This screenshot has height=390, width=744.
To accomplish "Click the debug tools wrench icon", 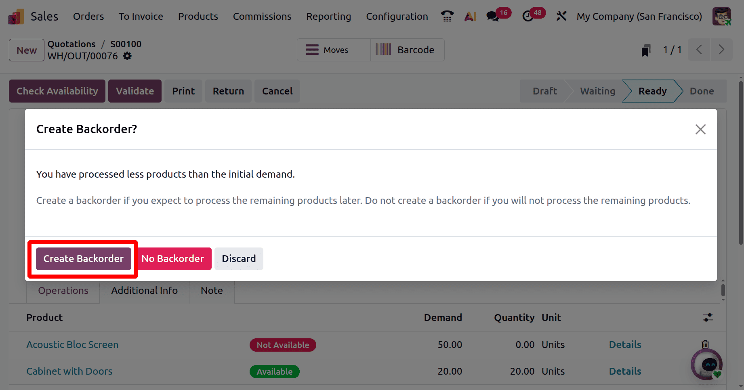I will point(561,17).
